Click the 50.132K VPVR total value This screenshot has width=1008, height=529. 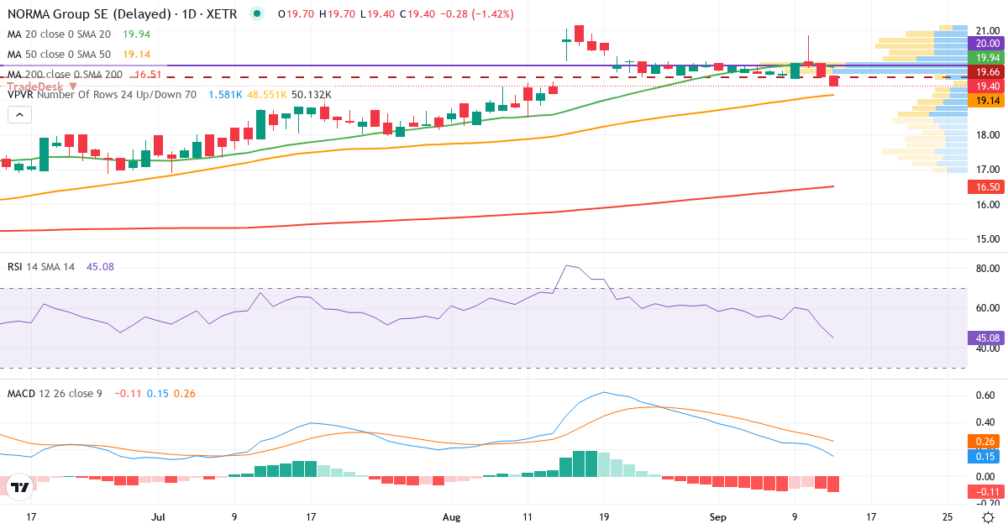[x=312, y=95]
